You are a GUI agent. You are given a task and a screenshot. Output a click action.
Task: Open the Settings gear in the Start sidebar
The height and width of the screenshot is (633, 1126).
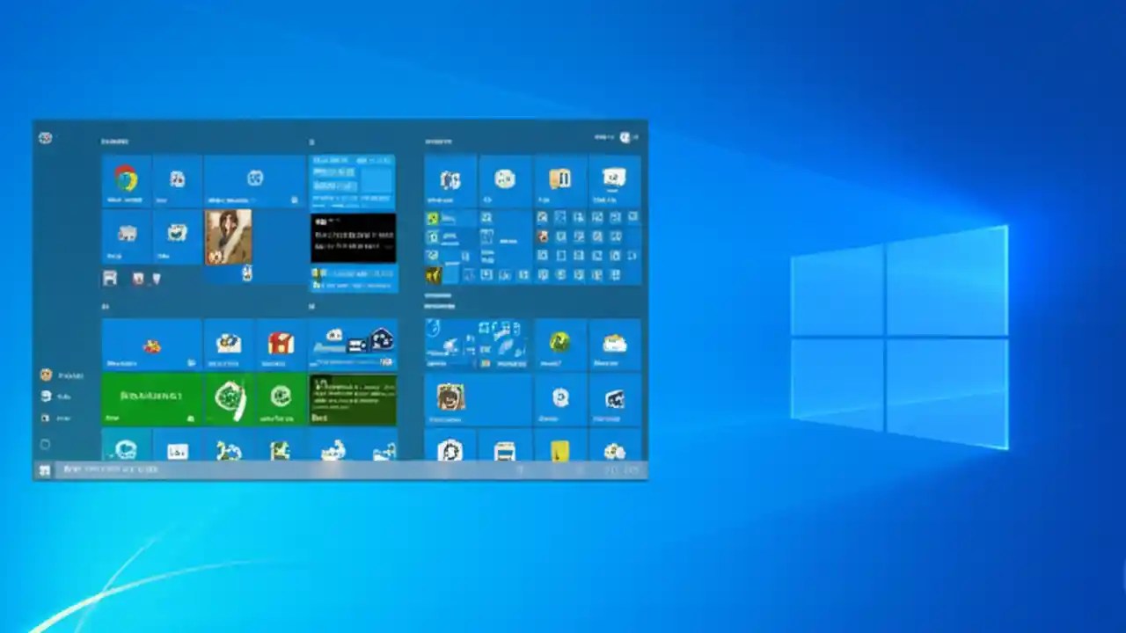(x=45, y=418)
